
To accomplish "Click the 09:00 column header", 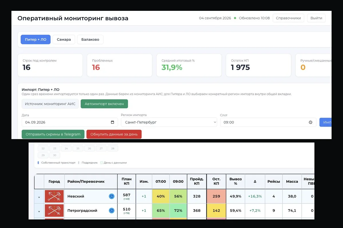I will point(178,181).
